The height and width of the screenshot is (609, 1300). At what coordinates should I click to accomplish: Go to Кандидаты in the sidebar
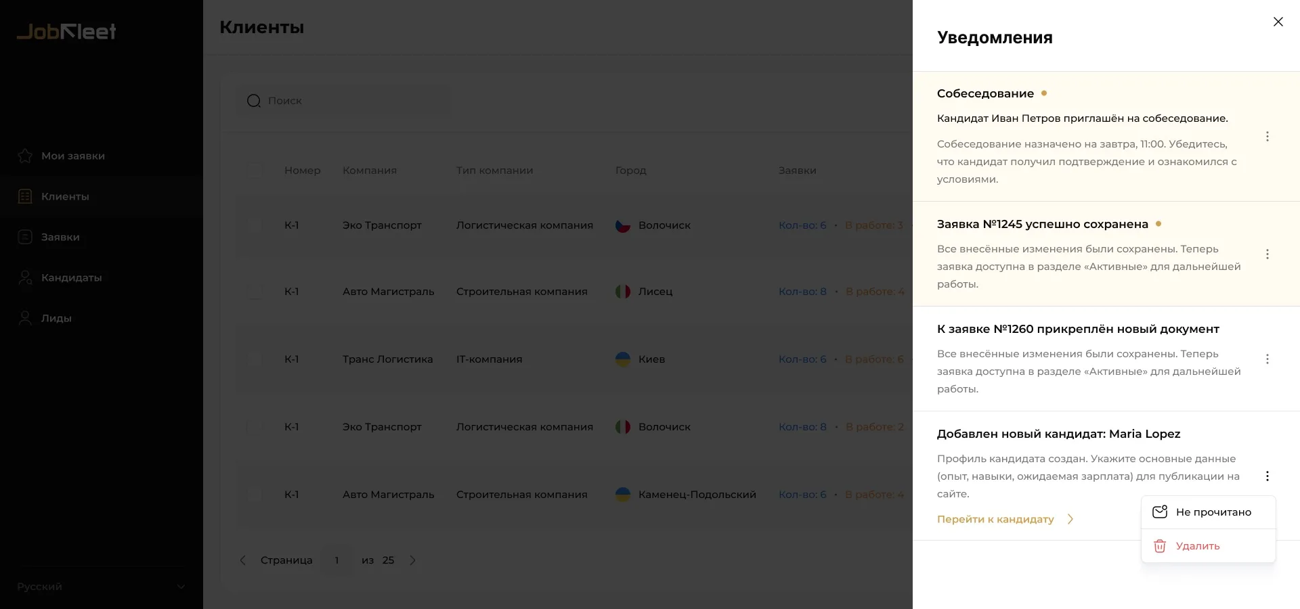pos(71,277)
